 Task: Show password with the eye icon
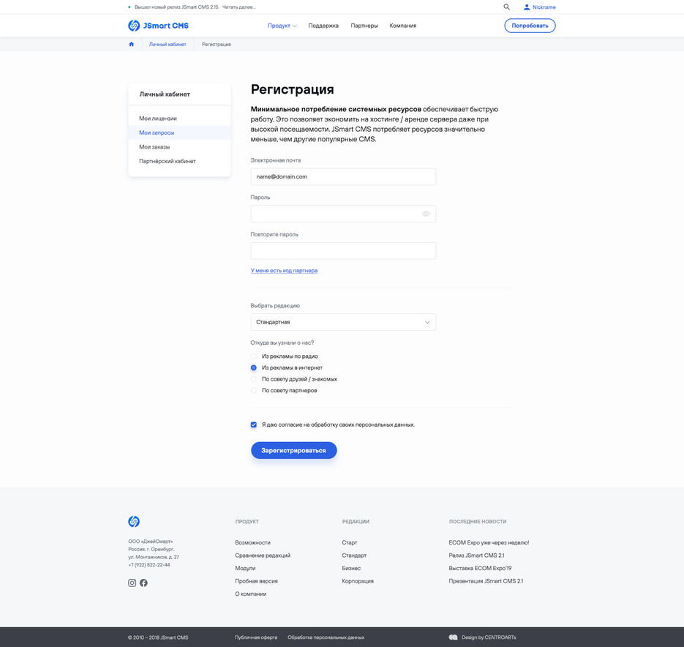pos(426,214)
